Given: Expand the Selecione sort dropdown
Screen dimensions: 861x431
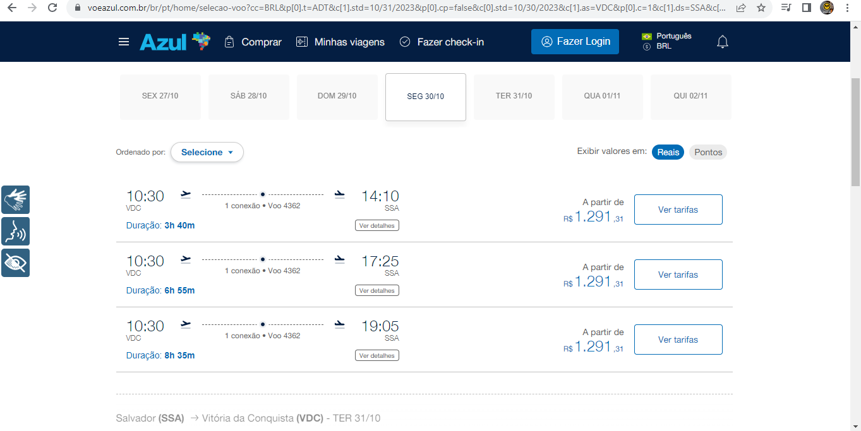Looking at the screenshot, I should 207,152.
